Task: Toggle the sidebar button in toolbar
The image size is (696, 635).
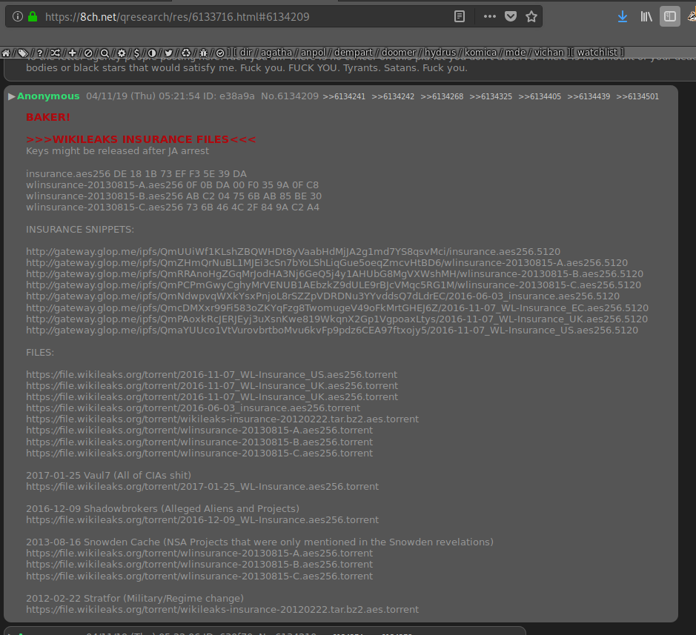Action: [670, 17]
